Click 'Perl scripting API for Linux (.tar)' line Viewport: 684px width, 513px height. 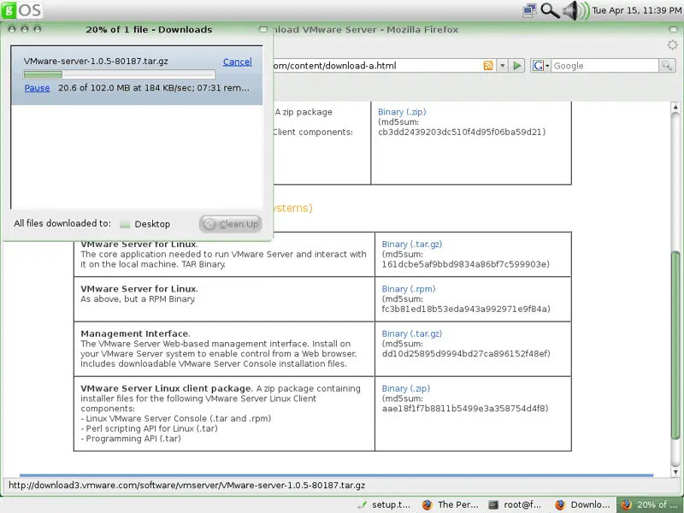pyautogui.click(x=149, y=428)
